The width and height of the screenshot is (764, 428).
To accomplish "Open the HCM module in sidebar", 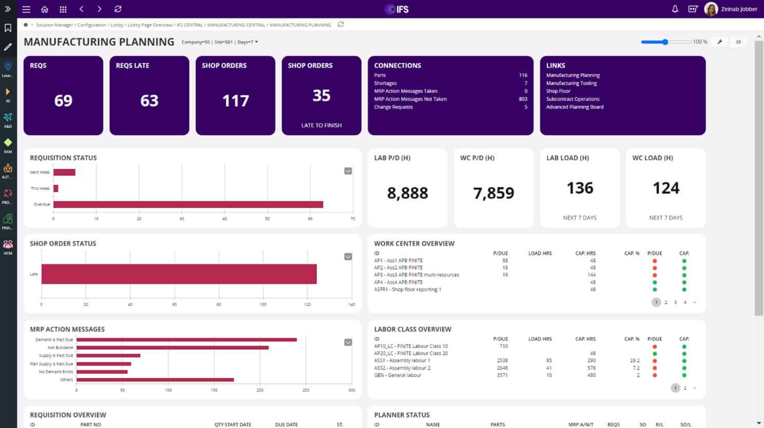I will (8, 245).
